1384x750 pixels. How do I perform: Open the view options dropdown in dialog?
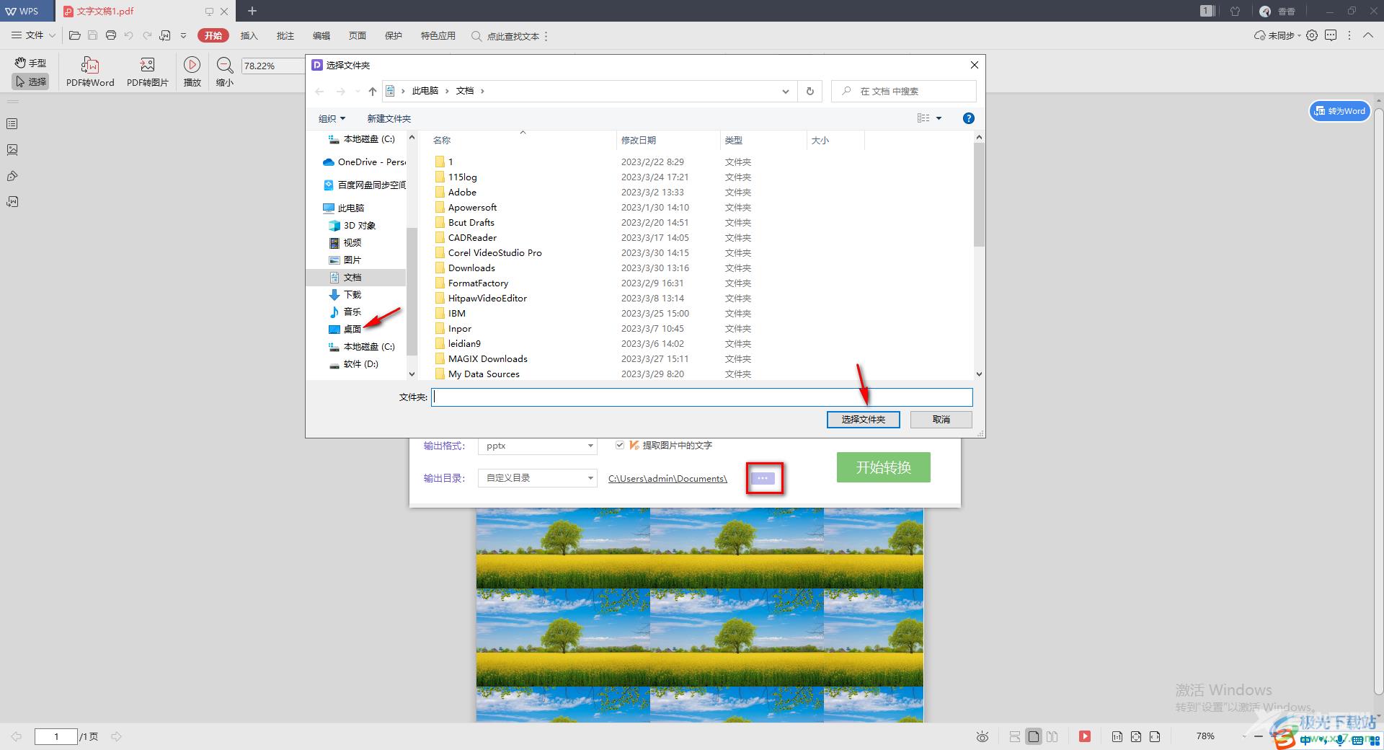pyautogui.click(x=939, y=118)
